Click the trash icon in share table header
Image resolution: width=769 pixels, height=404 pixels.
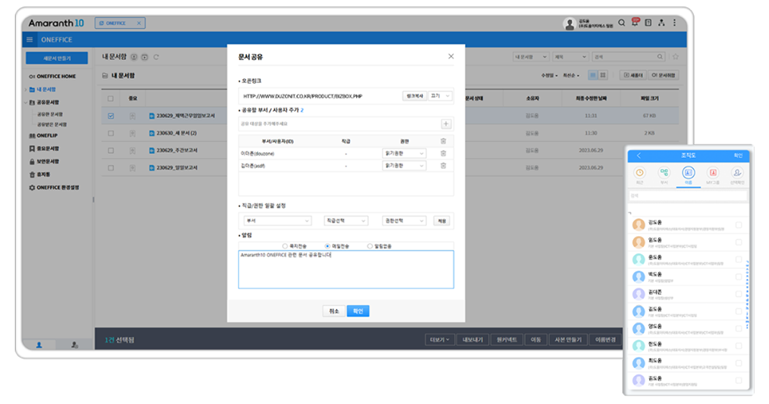pos(443,141)
